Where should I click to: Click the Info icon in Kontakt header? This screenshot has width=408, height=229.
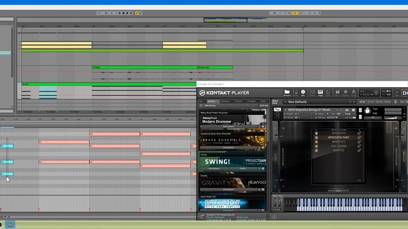click(303, 92)
